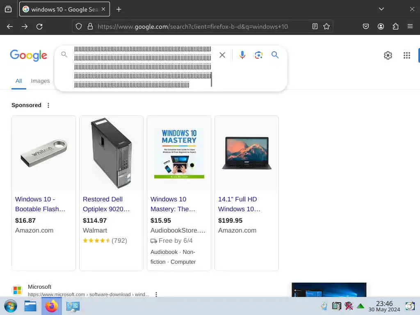Open Dell Optiplex desktop product image
The height and width of the screenshot is (315, 420).
(x=112, y=153)
